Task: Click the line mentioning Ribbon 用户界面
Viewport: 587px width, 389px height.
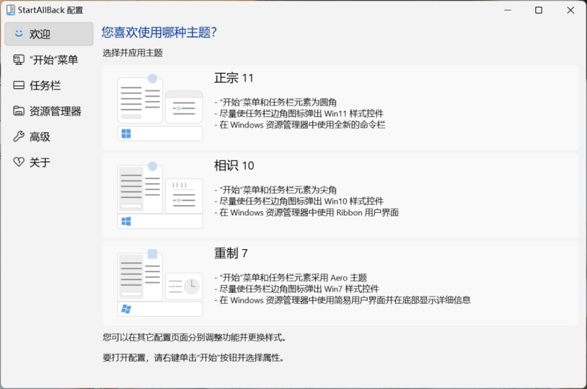Action: tap(306, 213)
